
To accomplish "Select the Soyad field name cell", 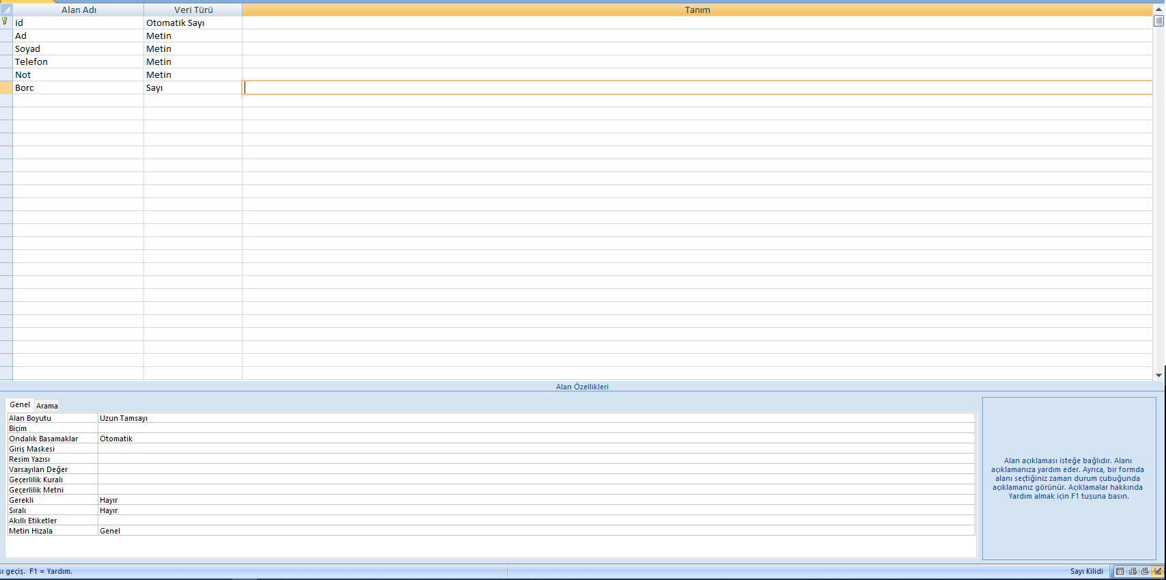I will [78, 49].
